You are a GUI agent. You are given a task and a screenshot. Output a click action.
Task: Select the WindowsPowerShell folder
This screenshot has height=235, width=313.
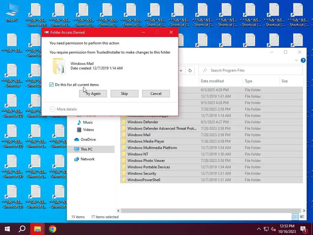coord(212,180)
